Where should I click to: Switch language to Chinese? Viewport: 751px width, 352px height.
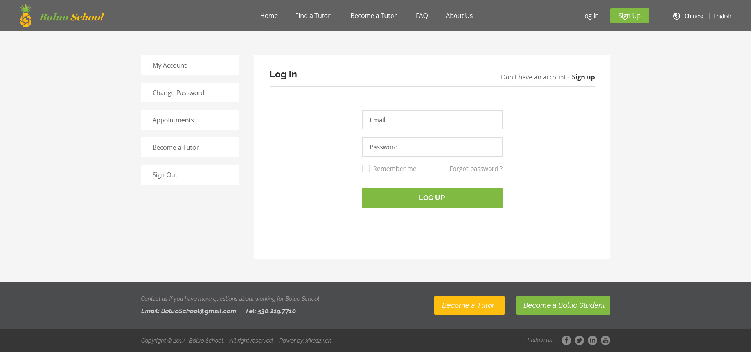694,16
